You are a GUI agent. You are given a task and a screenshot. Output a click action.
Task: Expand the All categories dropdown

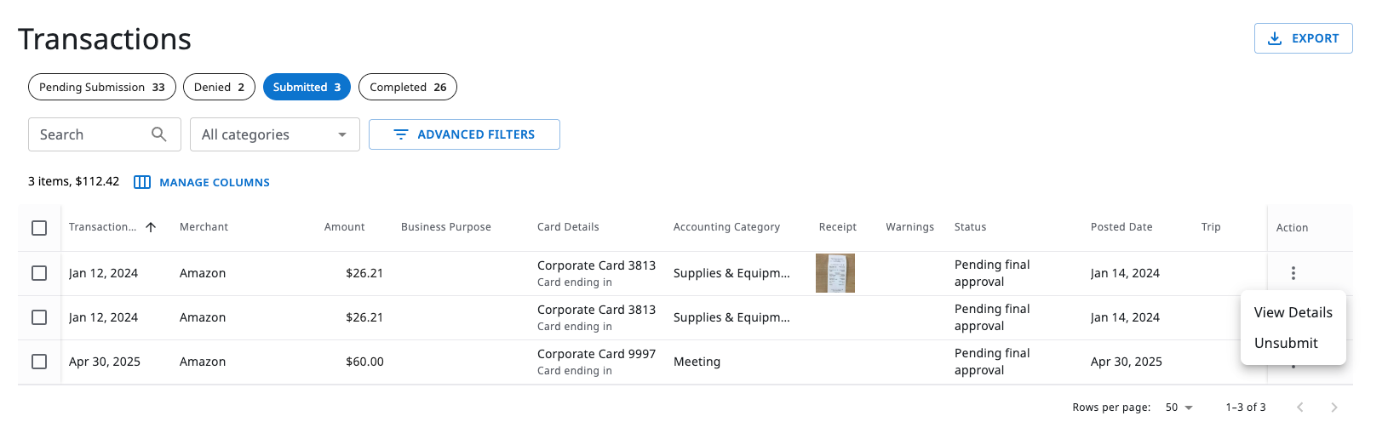(x=274, y=134)
